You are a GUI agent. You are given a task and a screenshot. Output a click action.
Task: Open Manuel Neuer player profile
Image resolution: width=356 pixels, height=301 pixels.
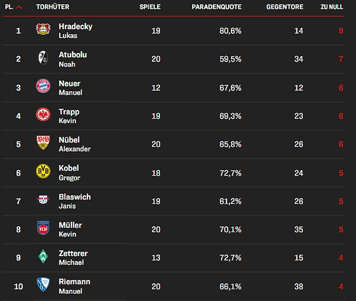click(x=70, y=87)
